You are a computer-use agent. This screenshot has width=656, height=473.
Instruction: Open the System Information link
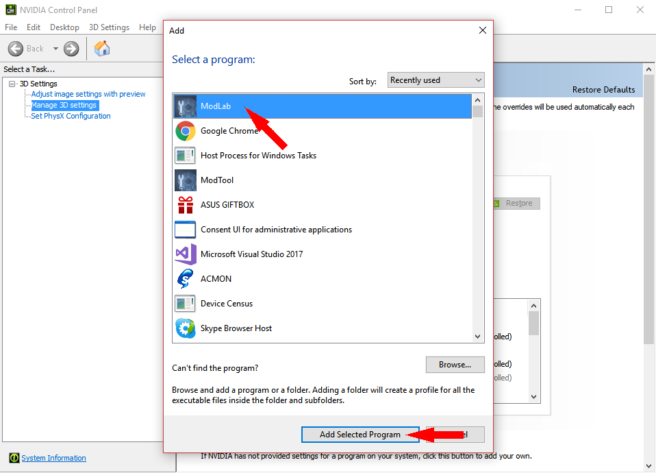[53, 458]
